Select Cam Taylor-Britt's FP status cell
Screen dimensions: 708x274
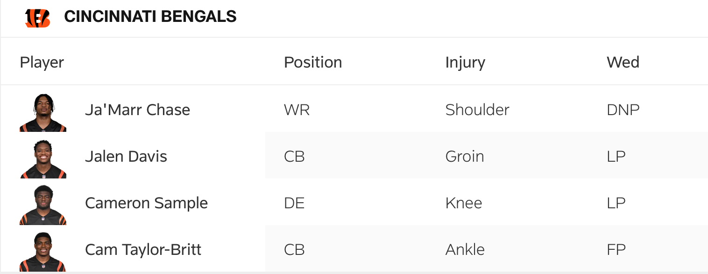point(616,250)
